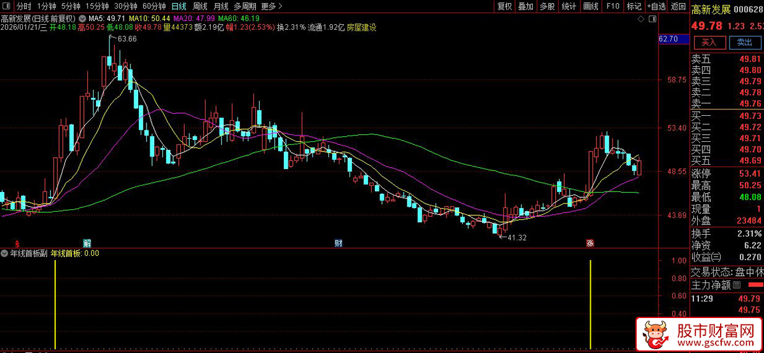
Task: Click the 交易状态 status row
Action: 727,272
